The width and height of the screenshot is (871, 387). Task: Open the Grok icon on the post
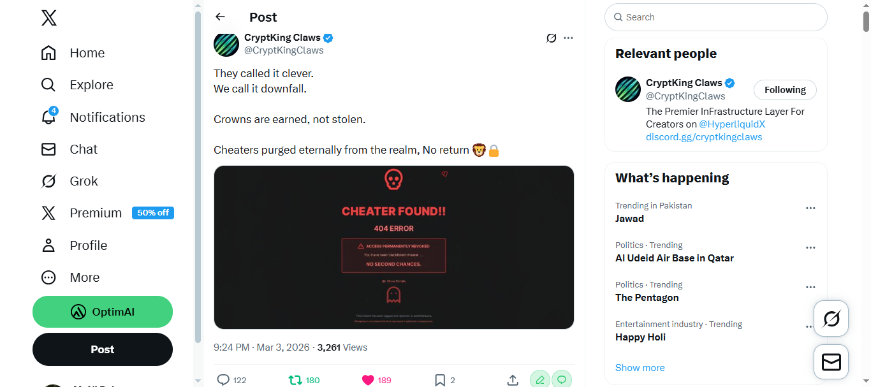click(x=552, y=38)
